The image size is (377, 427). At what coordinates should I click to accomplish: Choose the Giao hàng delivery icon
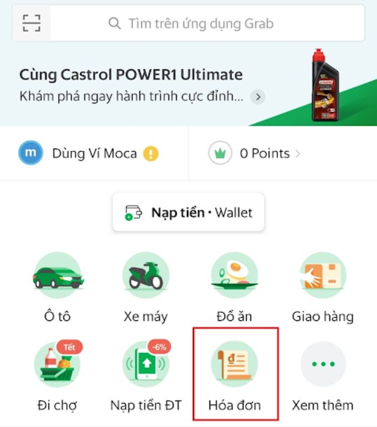tap(323, 275)
